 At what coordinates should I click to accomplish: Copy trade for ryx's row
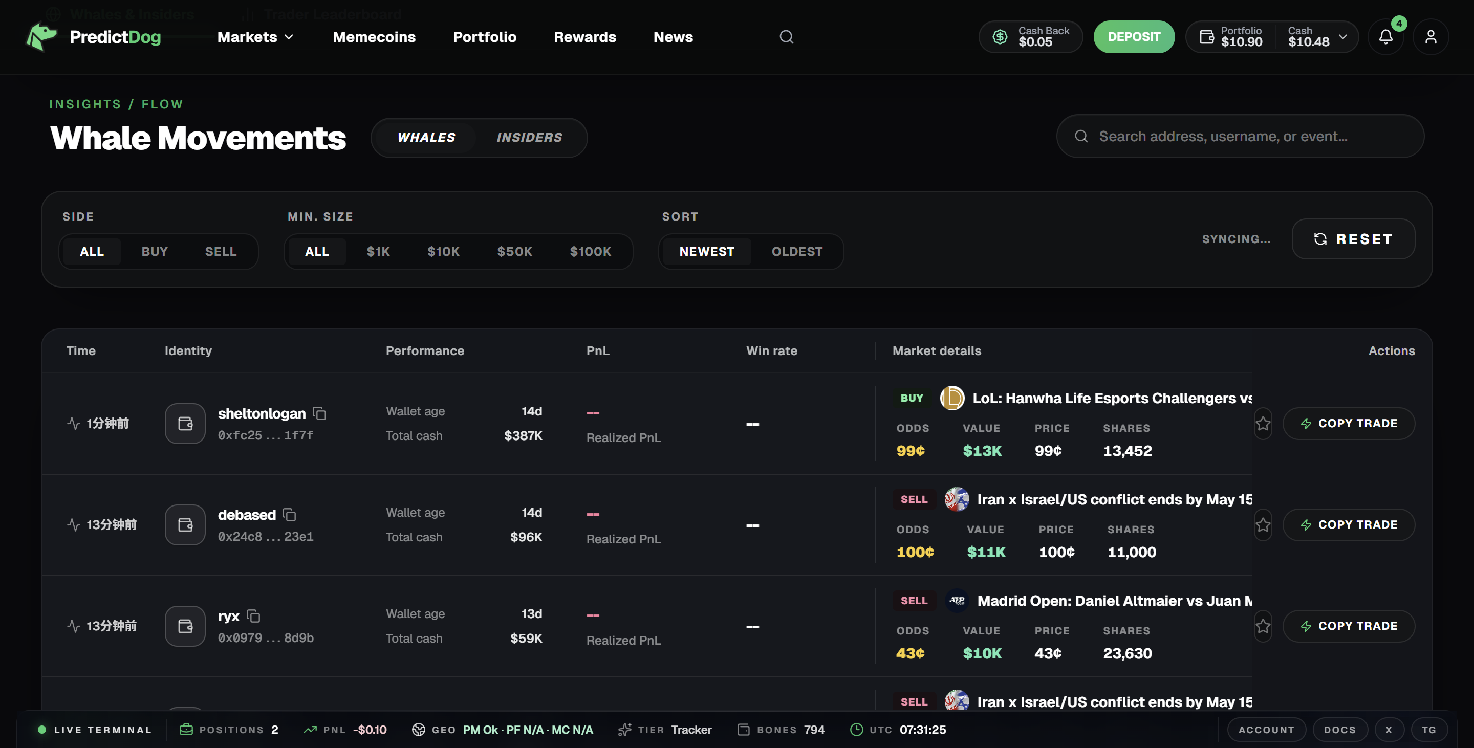coord(1349,626)
